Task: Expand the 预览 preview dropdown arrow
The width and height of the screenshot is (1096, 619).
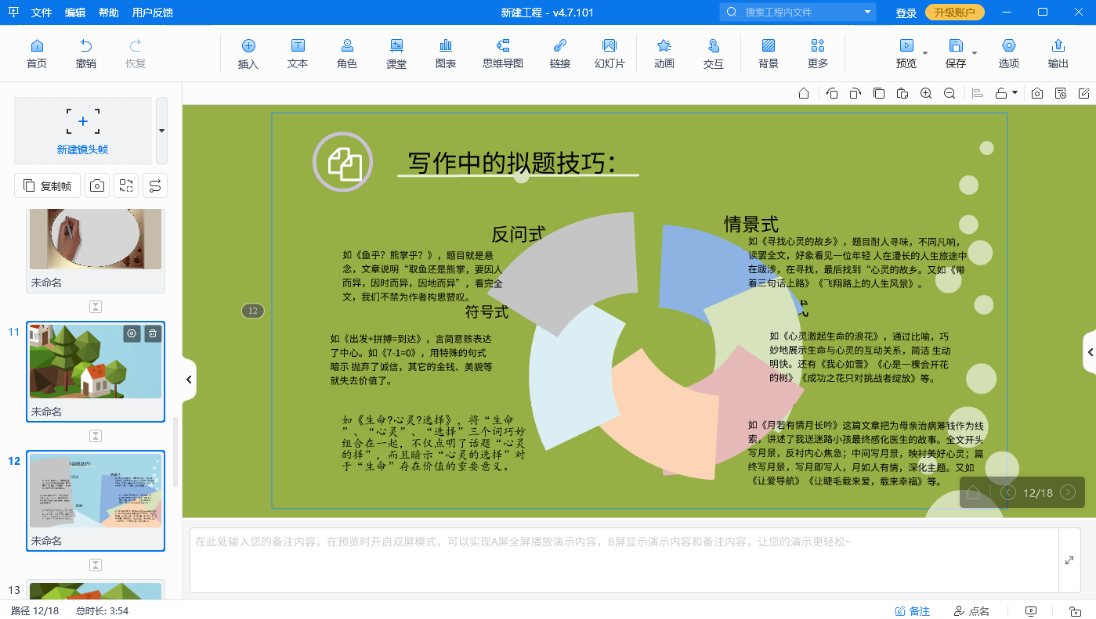Action: pyautogui.click(x=925, y=53)
